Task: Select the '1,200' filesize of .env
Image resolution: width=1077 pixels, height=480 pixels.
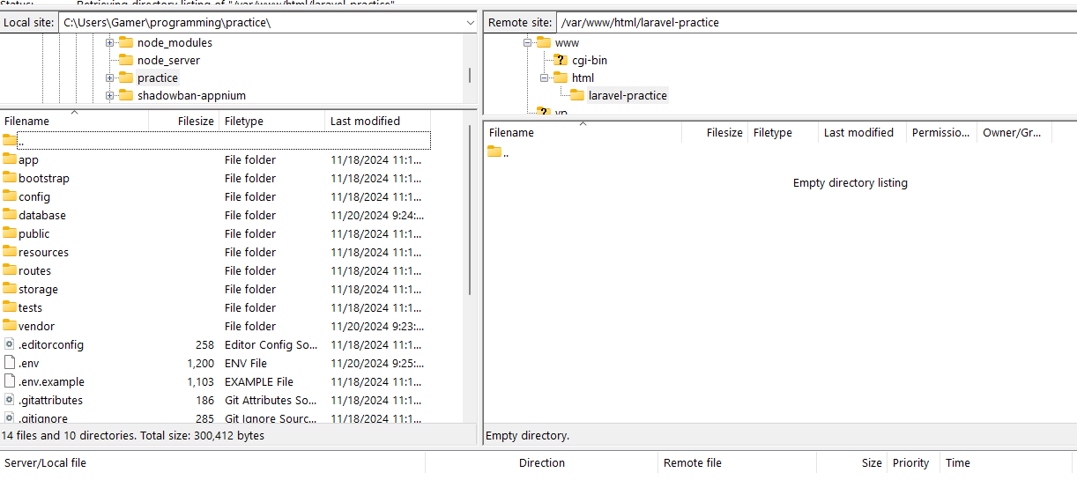Action: click(x=200, y=363)
